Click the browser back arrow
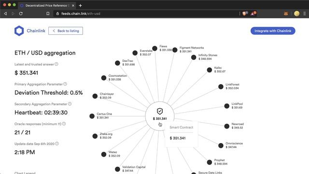This screenshot has height=174, width=309. pos(5,14)
